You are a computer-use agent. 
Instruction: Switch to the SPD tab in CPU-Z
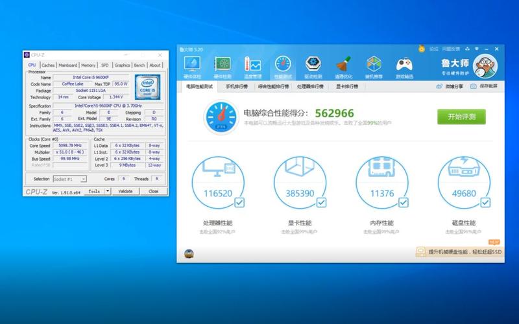pos(105,65)
